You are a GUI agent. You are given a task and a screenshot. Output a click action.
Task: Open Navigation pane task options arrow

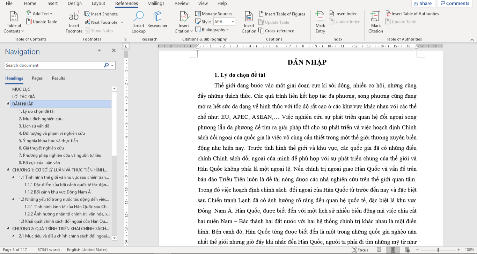pos(100,51)
